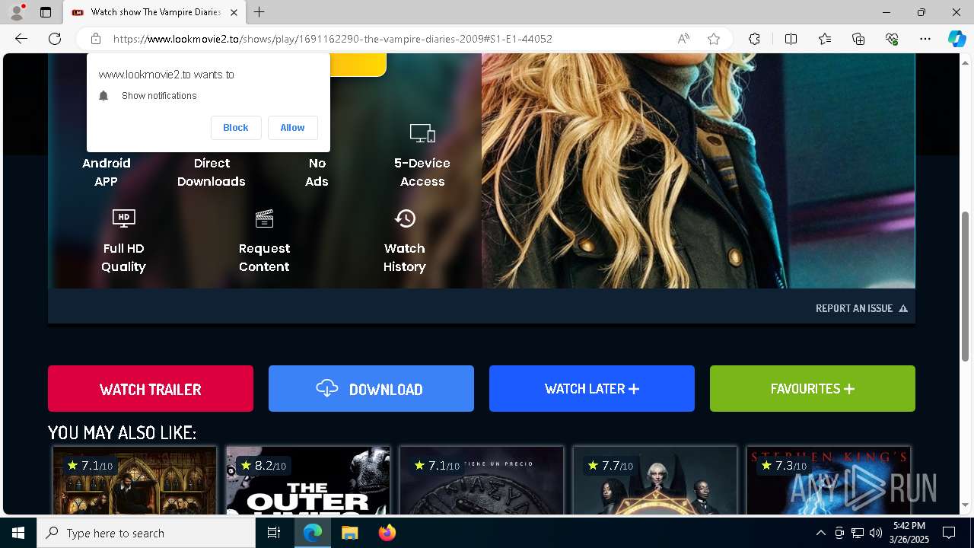
Task: Open a new browser tab
Action: coord(259,12)
